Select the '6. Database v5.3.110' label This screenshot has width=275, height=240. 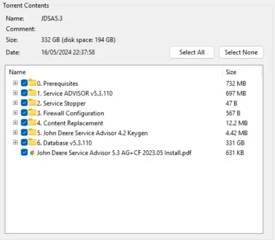(65, 143)
